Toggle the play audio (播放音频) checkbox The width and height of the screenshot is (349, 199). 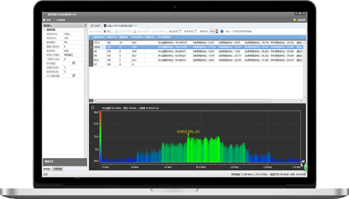180,31
